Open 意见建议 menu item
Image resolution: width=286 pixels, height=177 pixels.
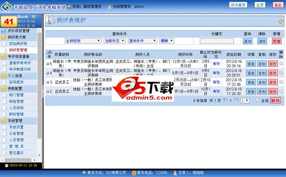click(16, 153)
